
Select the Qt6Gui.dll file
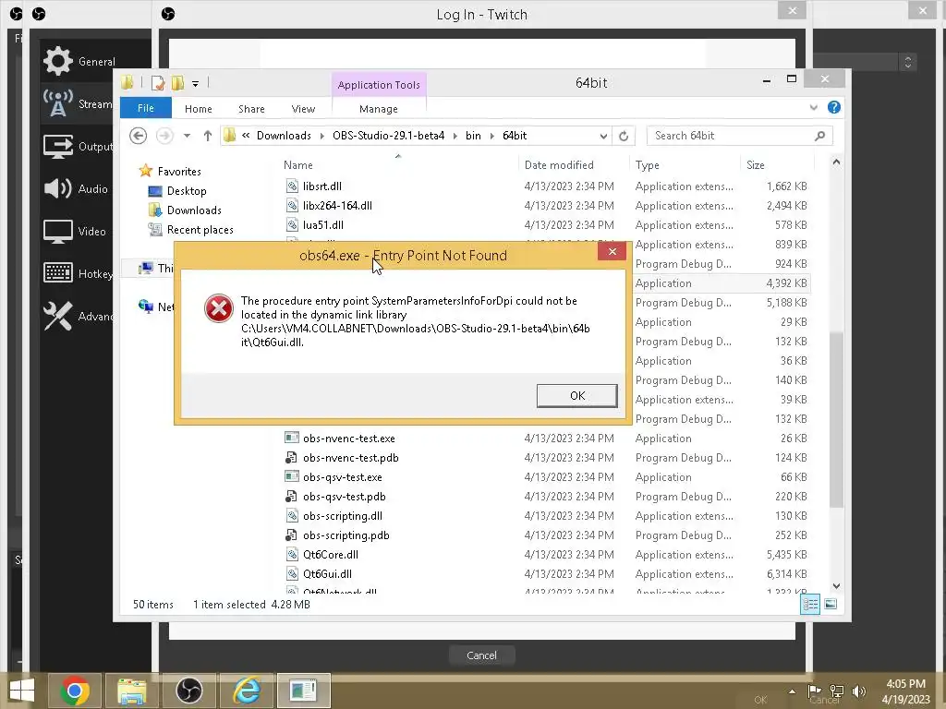click(x=327, y=574)
